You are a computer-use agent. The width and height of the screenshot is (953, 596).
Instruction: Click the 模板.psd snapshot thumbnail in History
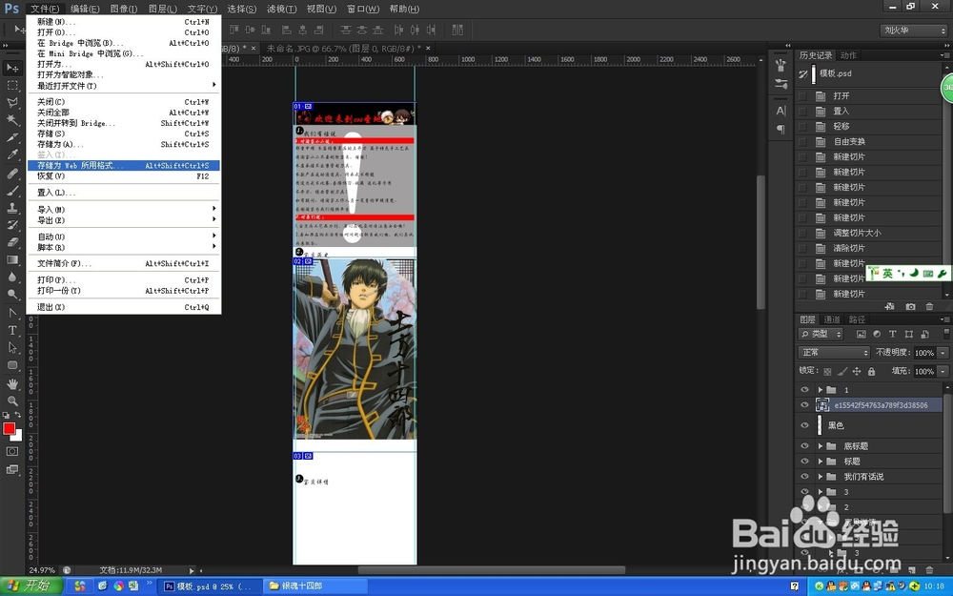(814, 74)
